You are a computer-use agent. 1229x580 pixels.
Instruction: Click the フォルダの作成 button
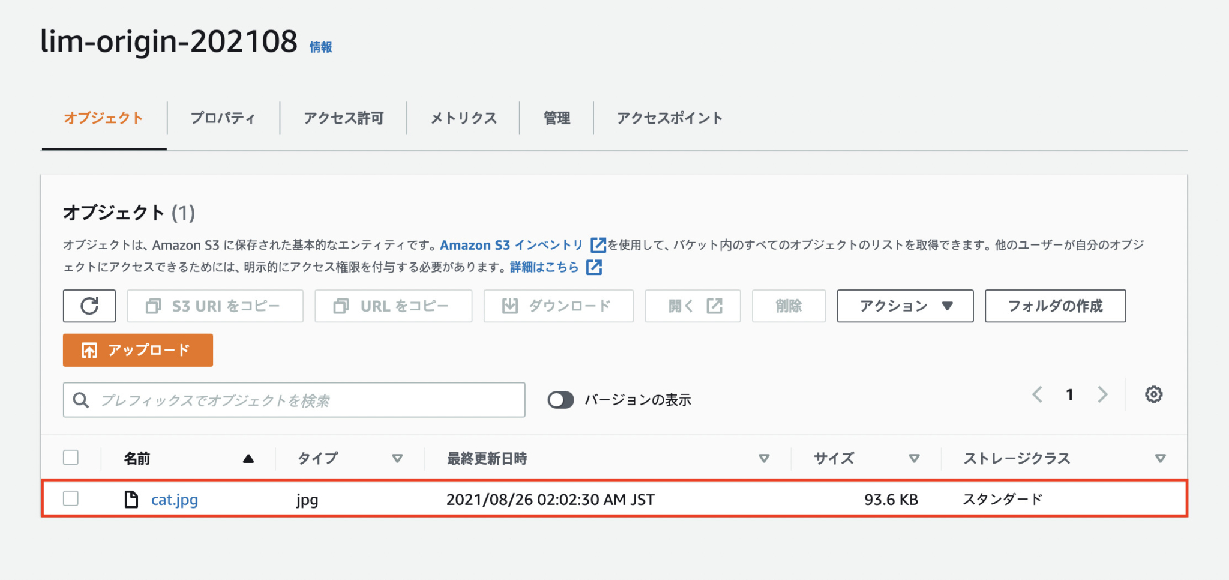tap(1055, 306)
